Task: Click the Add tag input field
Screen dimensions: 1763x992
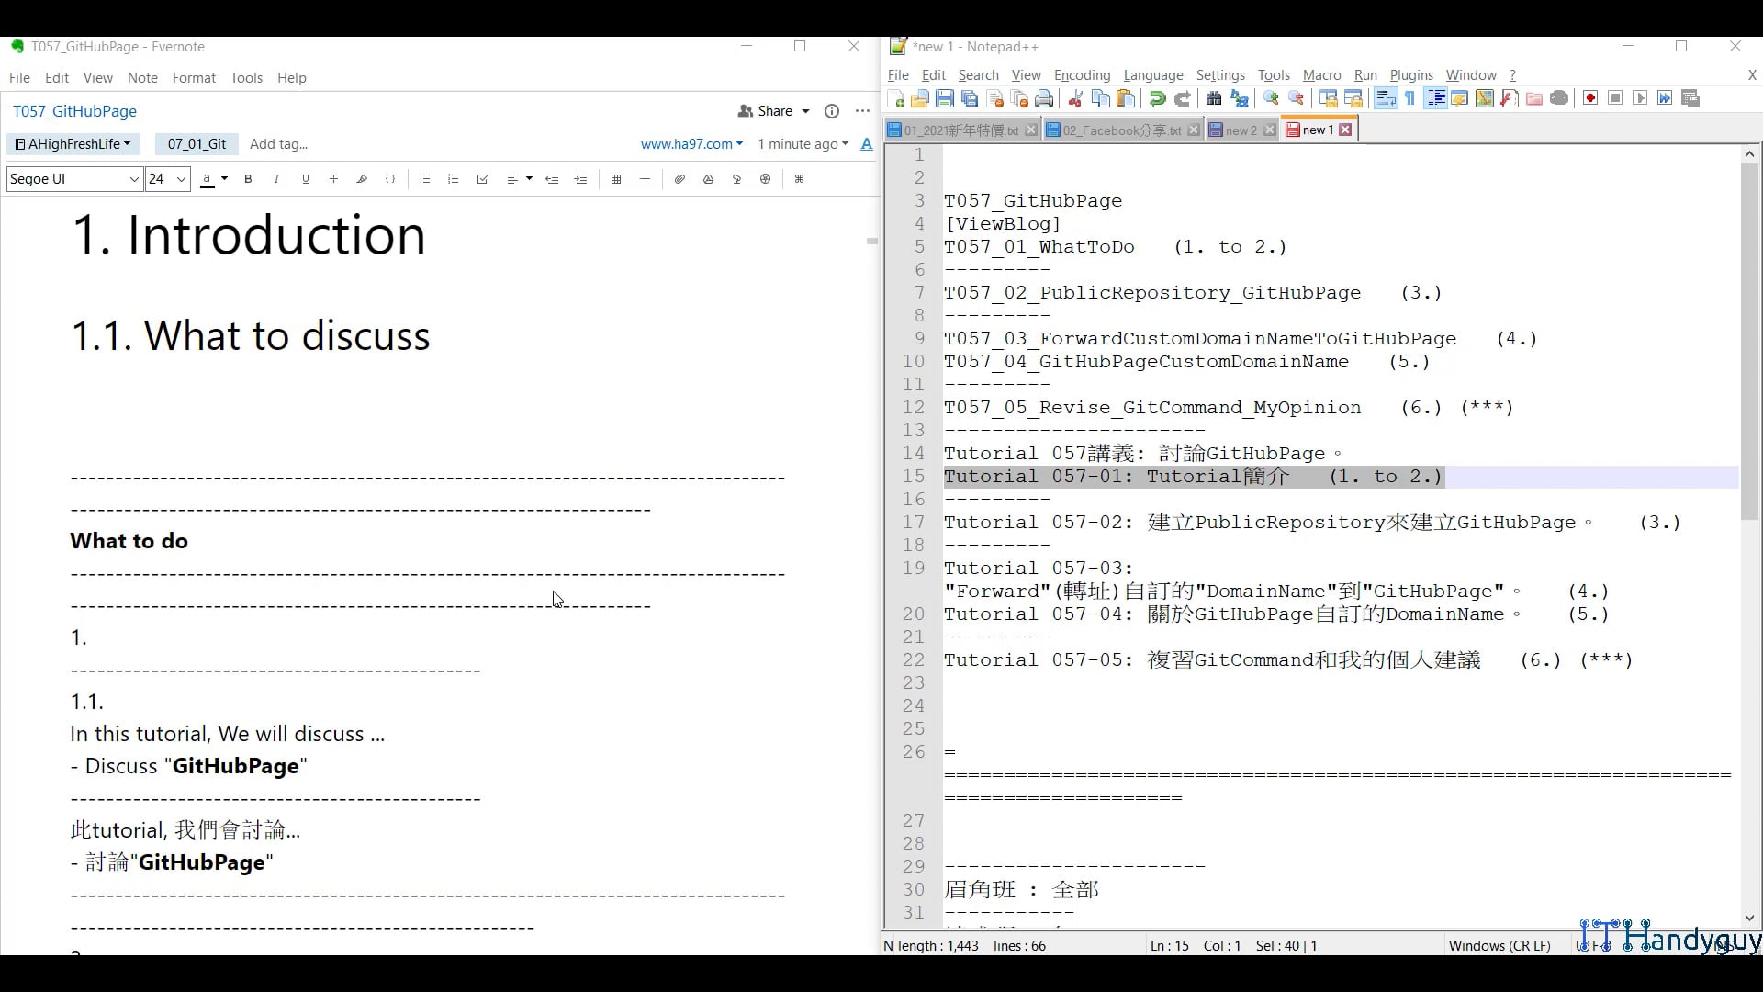Action: 278,144
